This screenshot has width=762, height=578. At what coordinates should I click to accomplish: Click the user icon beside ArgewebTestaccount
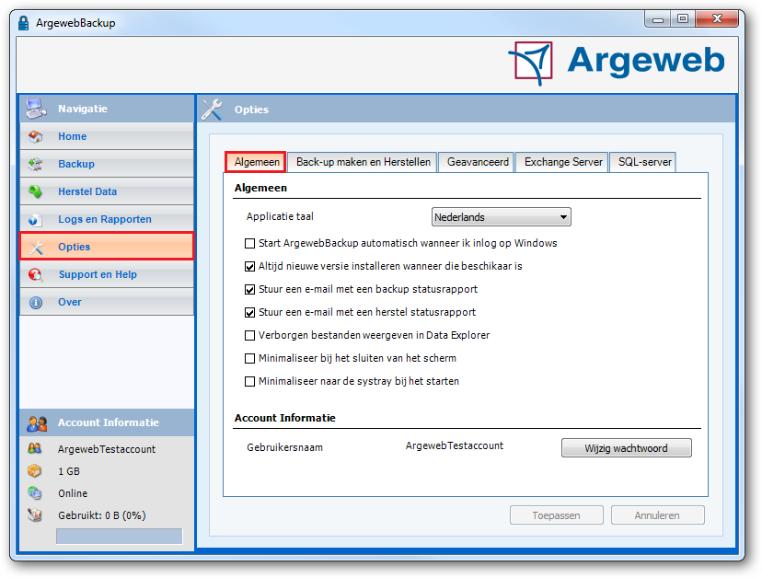(x=34, y=448)
